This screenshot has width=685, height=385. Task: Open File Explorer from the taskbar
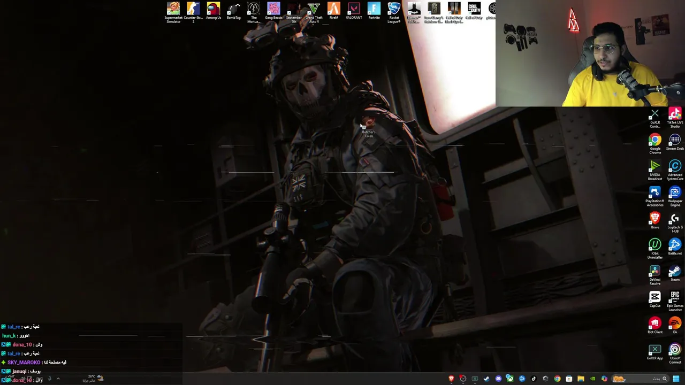coord(581,379)
